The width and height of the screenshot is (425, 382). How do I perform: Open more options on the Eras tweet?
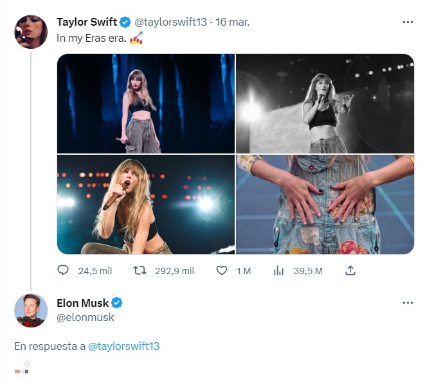pyautogui.click(x=408, y=22)
